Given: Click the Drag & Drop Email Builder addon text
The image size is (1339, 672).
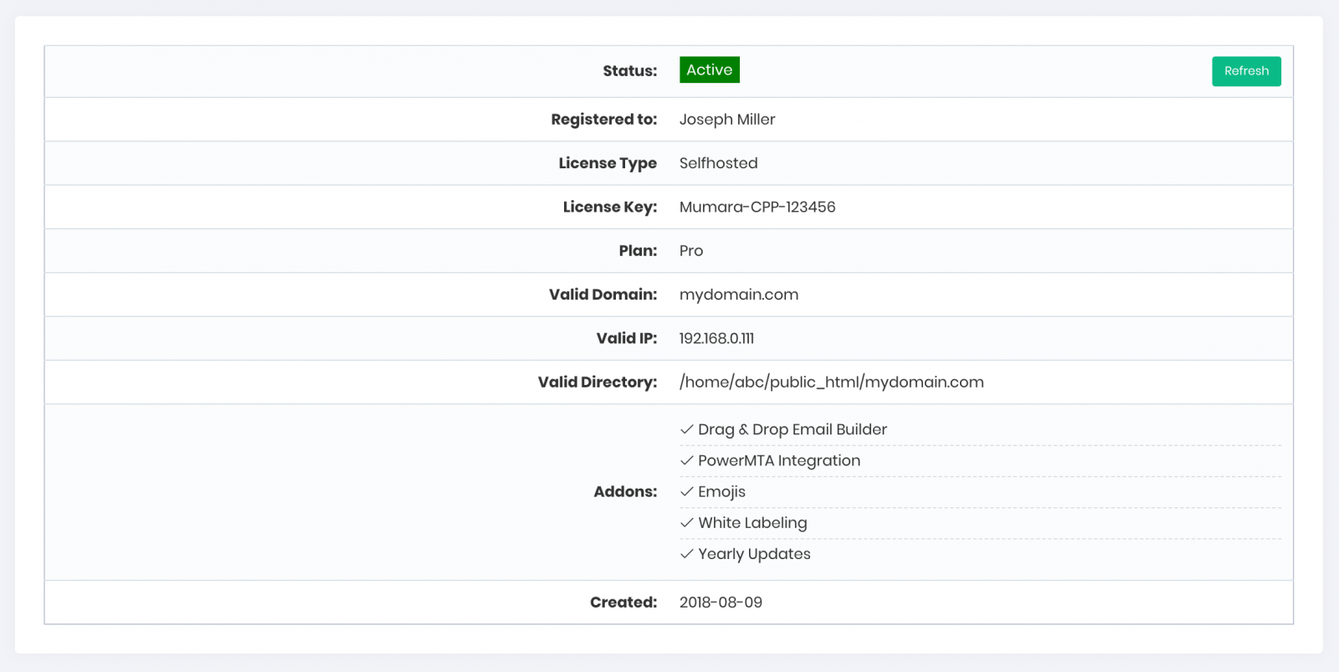Looking at the screenshot, I should 792,429.
